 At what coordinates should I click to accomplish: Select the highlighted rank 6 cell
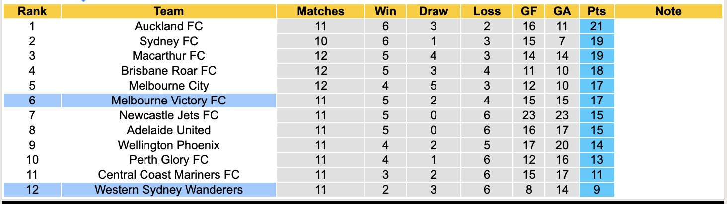32,101
